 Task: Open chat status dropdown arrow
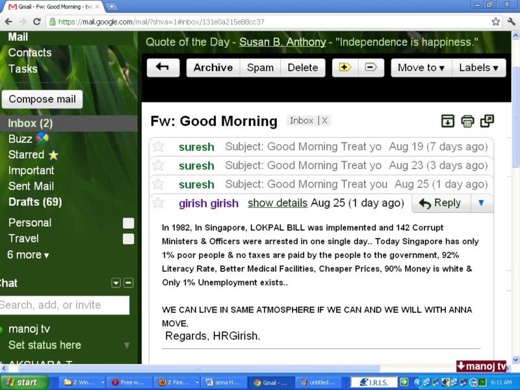click(x=127, y=345)
